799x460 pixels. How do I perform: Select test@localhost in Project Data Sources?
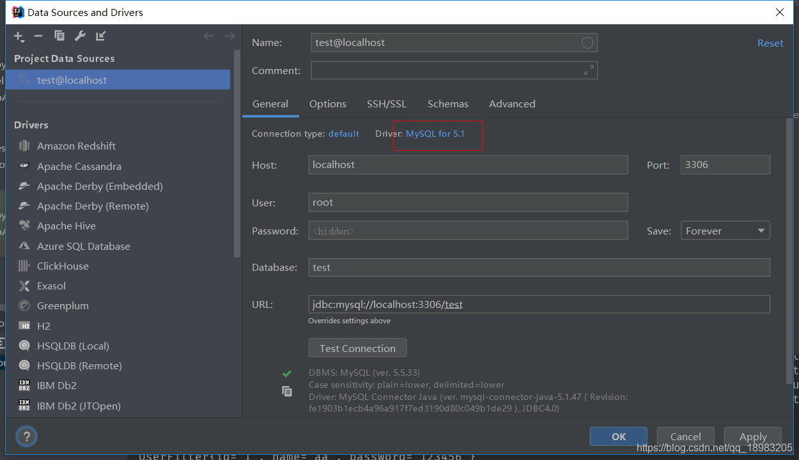point(118,80)
